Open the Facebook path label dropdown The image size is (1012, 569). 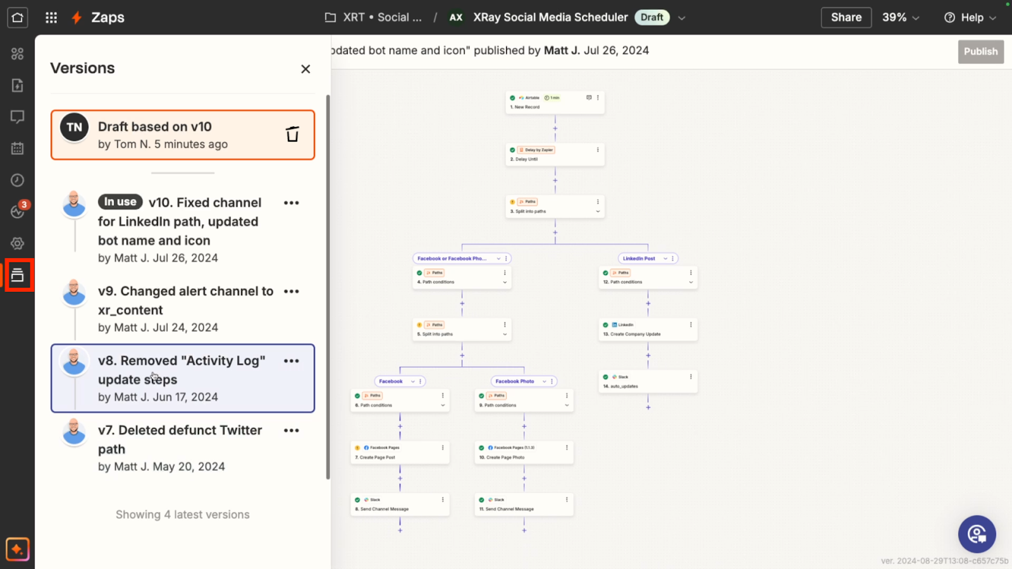coord(413,381)
